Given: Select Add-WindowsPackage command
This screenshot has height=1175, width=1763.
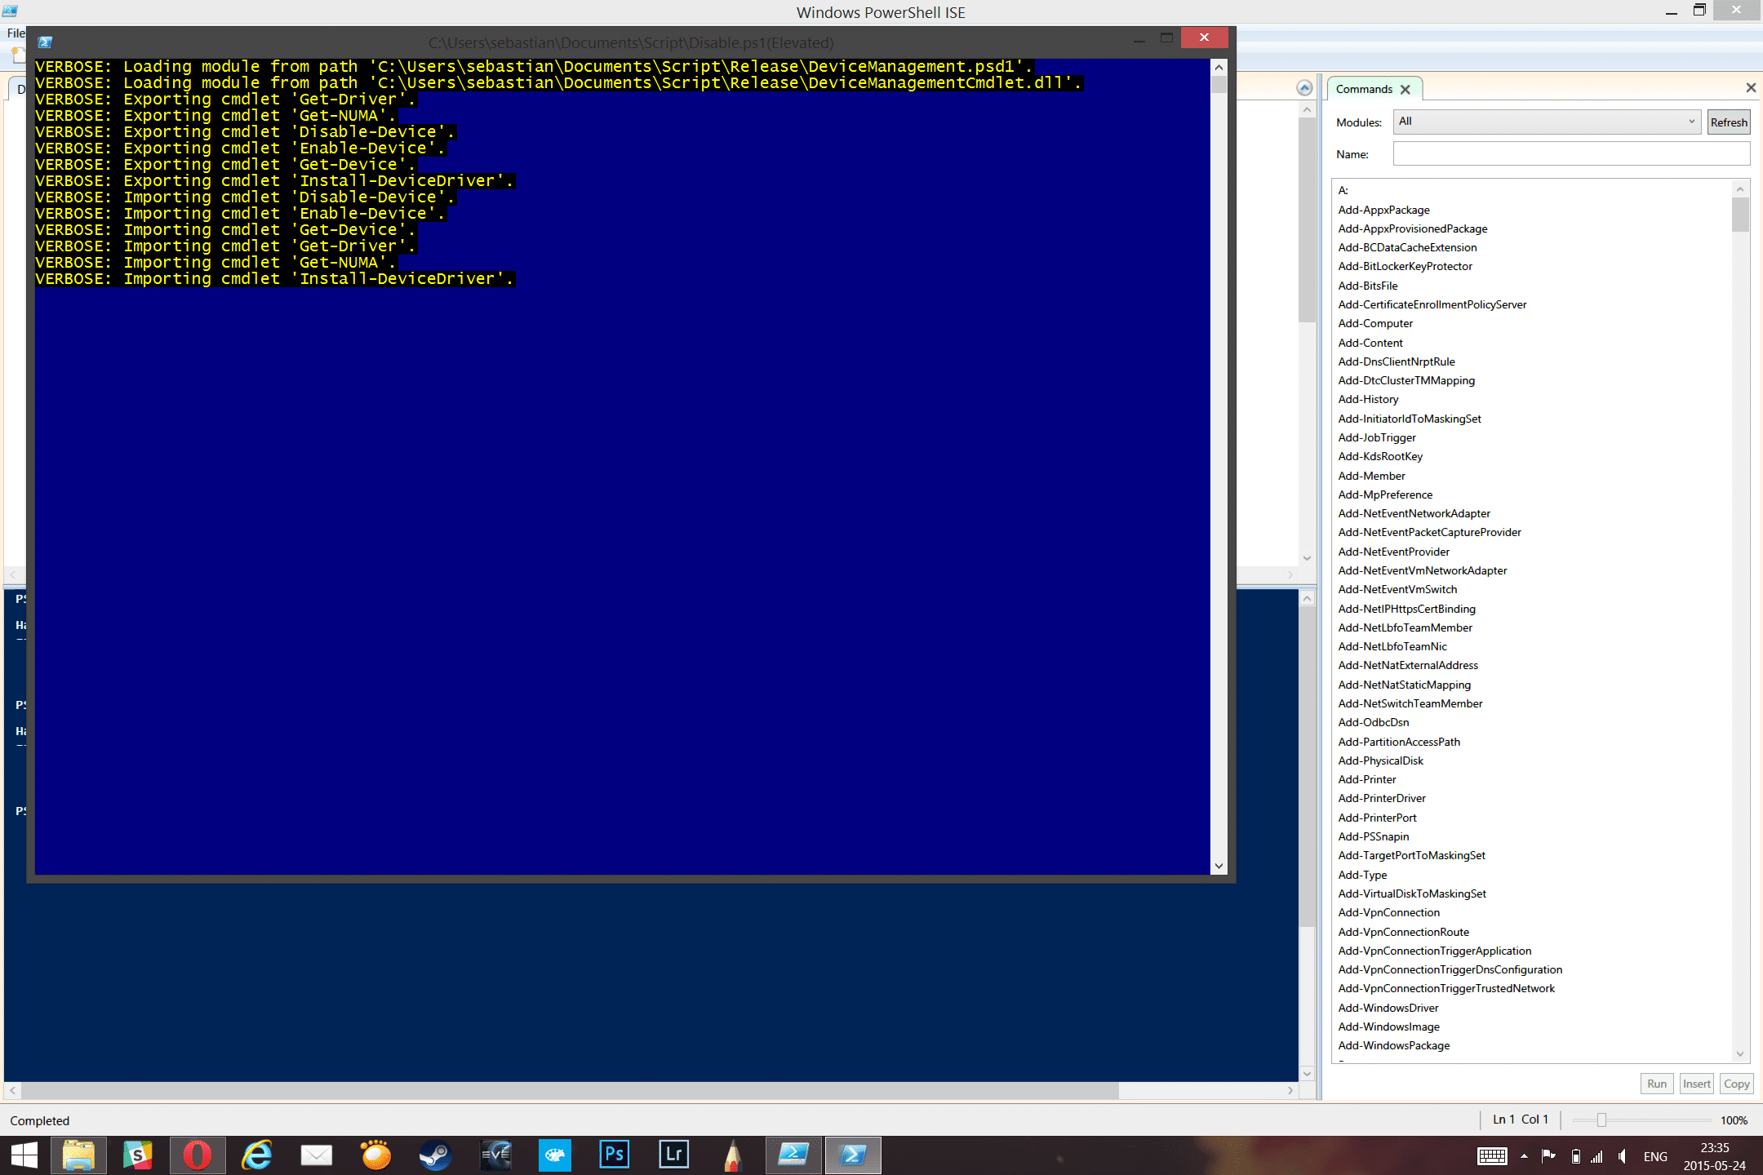Looking at the screenshot, I should [1394, 1045].
